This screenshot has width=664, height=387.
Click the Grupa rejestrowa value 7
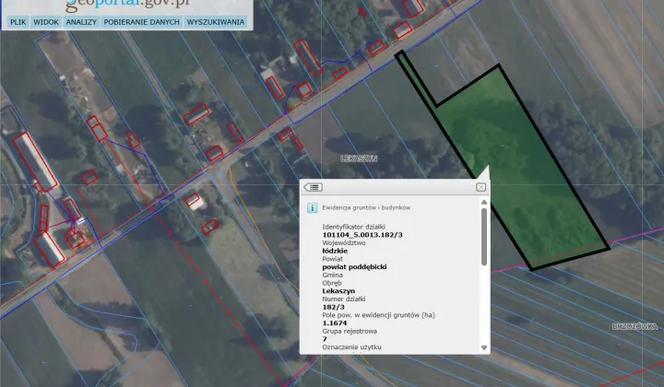(325, 339)
